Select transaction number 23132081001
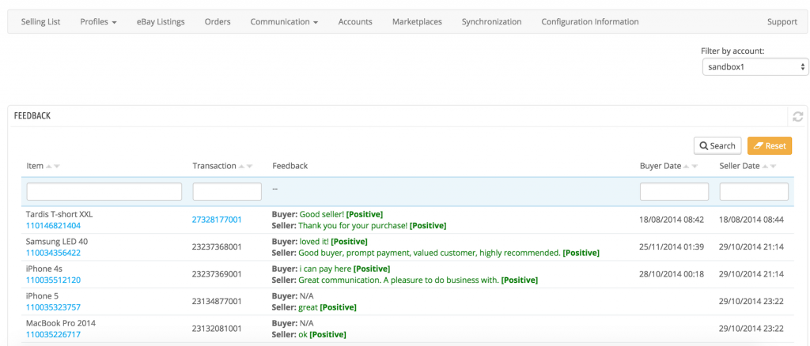The width and height of the screenshot is (810, 346). 217,329
